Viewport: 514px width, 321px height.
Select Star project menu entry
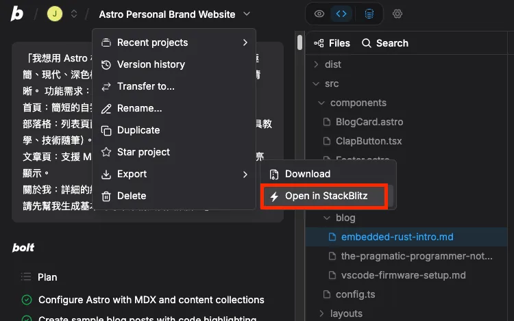click(x=174, y=152)
